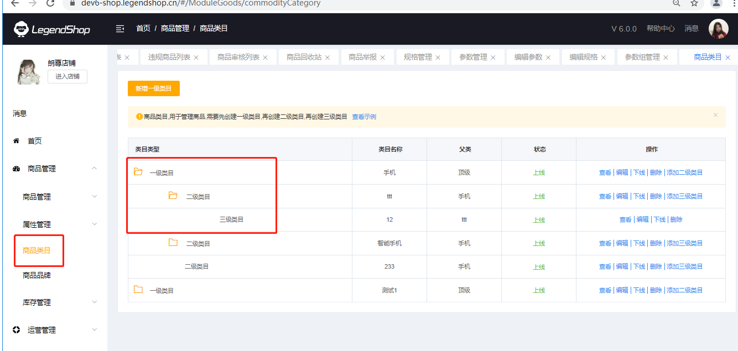Image resolution: width=738 pixels, height=351 pixels.
Task: Open 商品品牌 in sidebar
Action: click(x=37, y=275)
